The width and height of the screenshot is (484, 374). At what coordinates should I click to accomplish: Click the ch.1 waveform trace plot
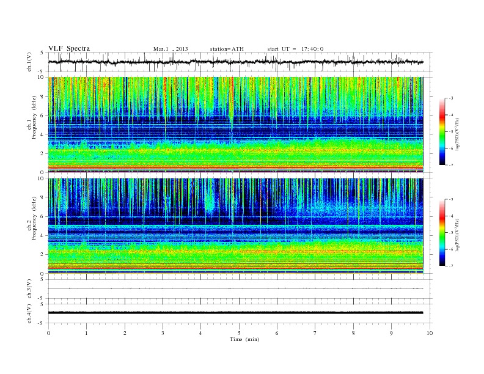click(x=235, y=62)
